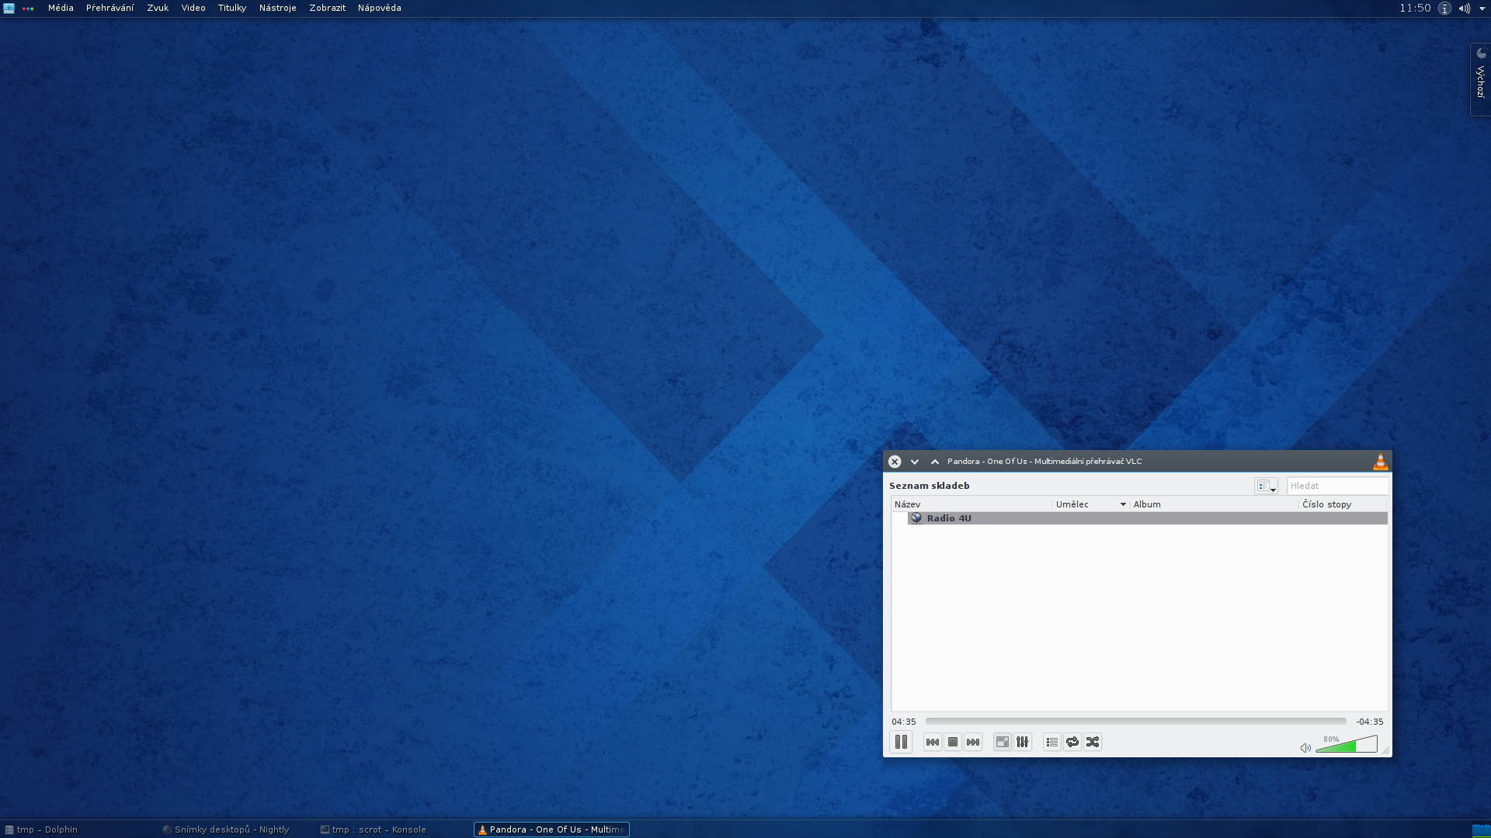
Task: Open extended settings equalizer icon
Action: click(1023, 743)
